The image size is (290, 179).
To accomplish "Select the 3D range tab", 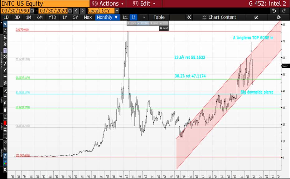I will [17, 17].
